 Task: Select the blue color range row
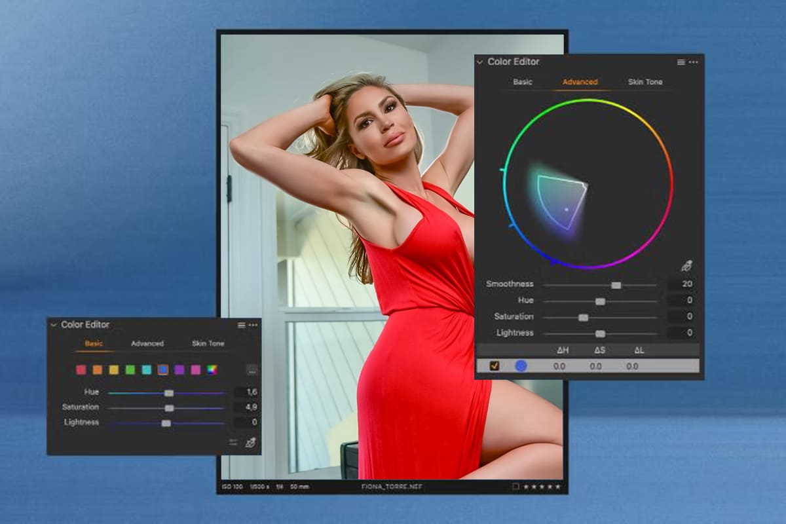pos(588,366)
